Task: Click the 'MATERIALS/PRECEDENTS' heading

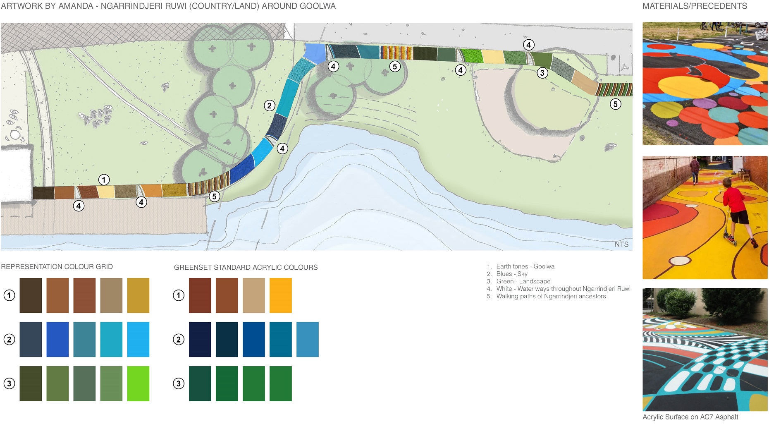Action: [x=695, y=6]
